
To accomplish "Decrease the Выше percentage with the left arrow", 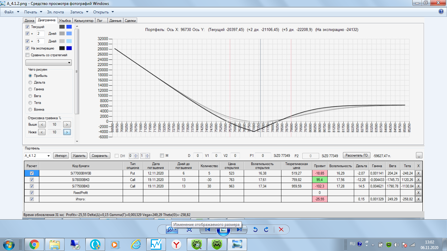I will pyautogui.click(x=42, y=125).
